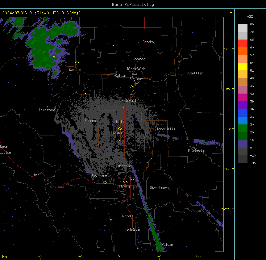
Task: Click the white plus marker northwest of Drumheller
Action: (x=189, y=116)
